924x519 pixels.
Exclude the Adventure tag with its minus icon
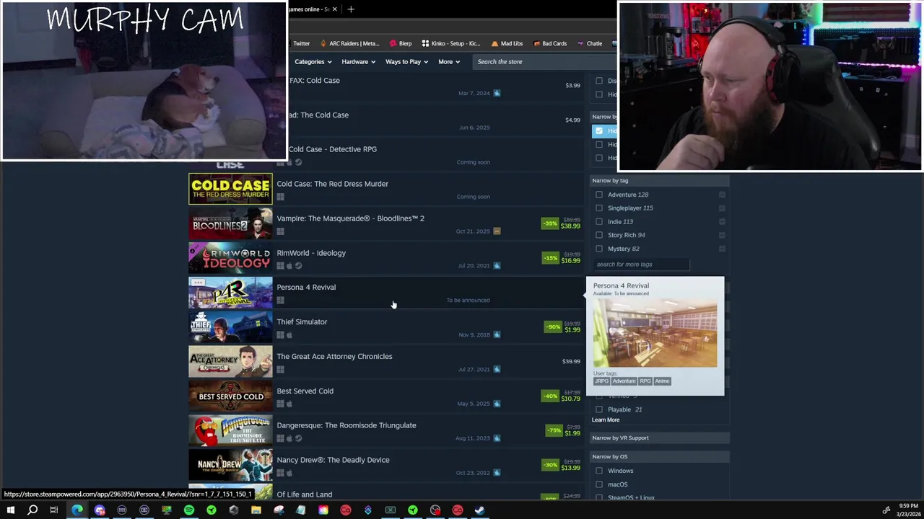tap(722, 195)
